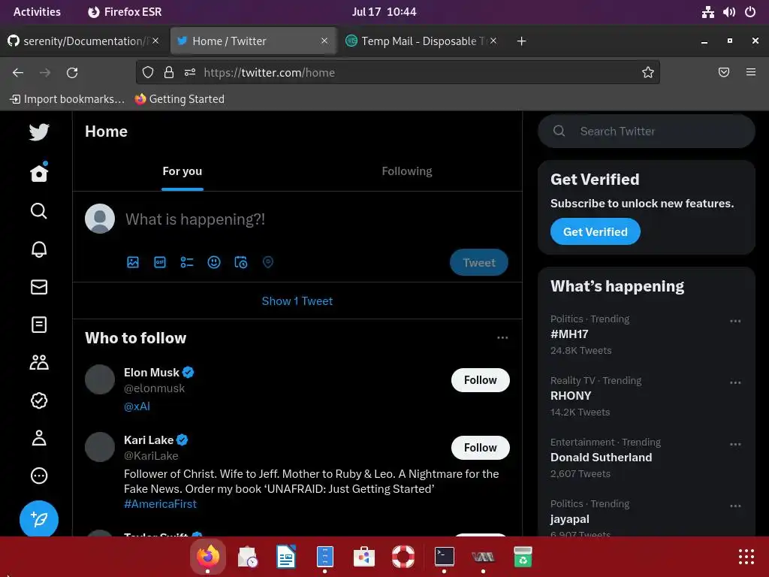The height and width of the screenshot is (577, 769).
Task: Open #AmericaFirst hashtag link
Action: [x=160, y=504]
